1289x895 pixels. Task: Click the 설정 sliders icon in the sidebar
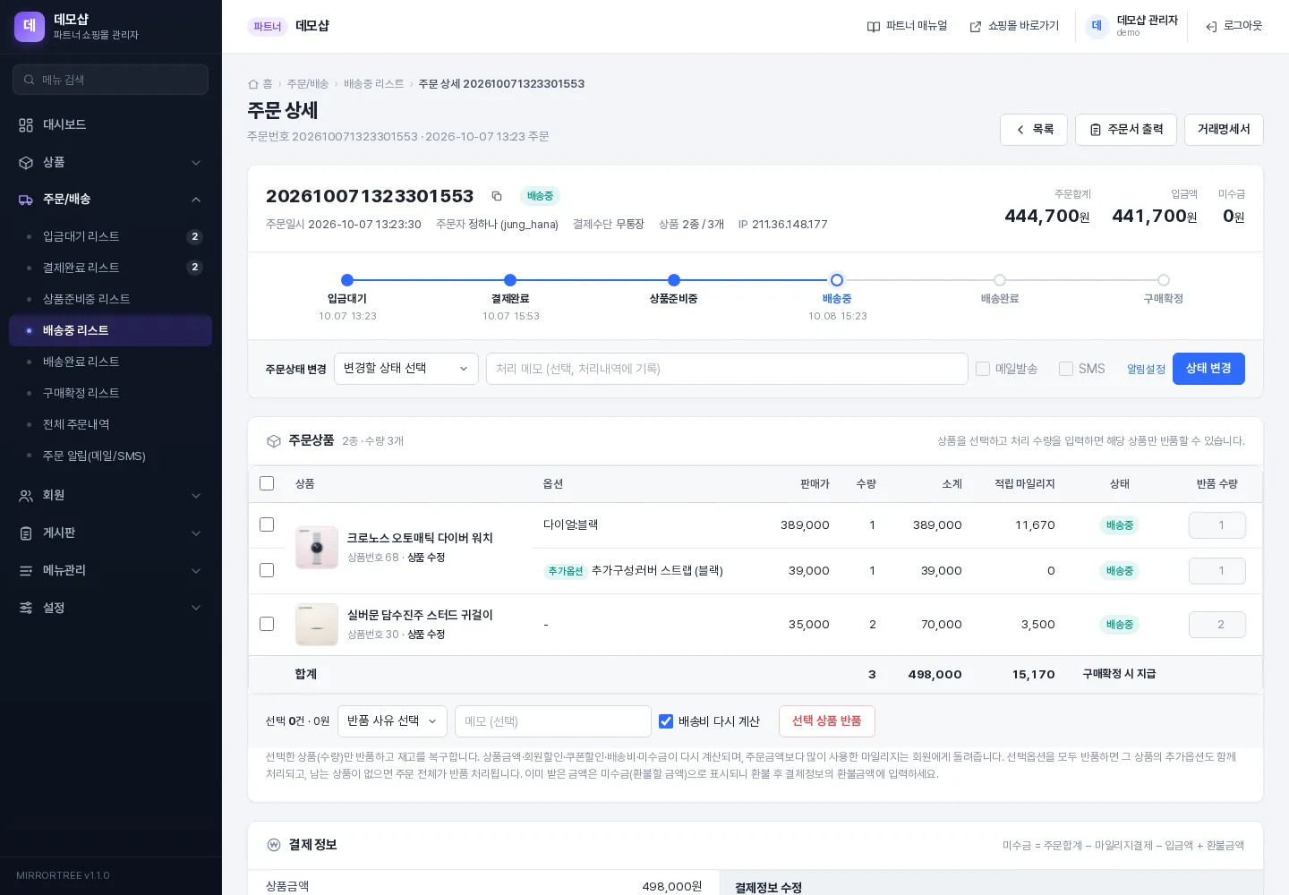pos(26,609)
